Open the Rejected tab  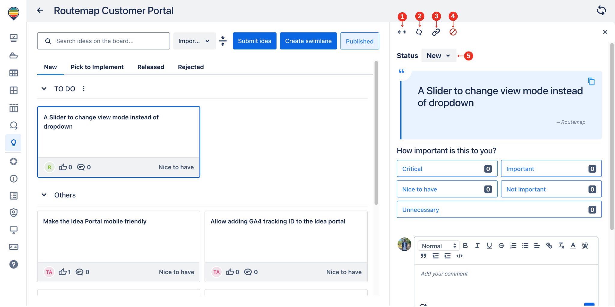click(191, 67)
